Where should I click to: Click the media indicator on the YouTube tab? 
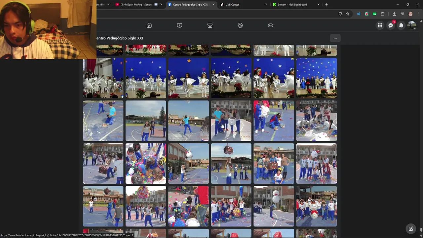point(156,5)
